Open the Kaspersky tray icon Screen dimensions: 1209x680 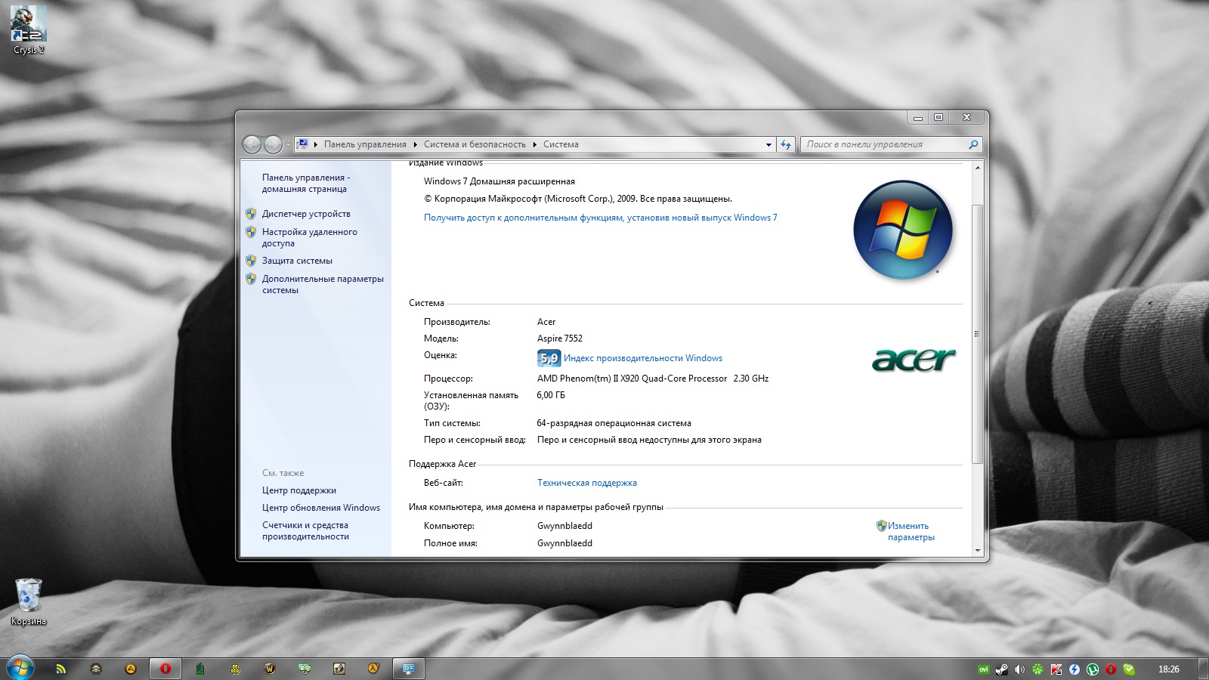point(1056,669)
